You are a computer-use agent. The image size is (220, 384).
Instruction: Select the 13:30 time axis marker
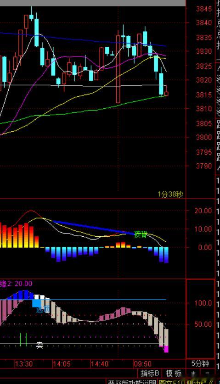click(24, 364)
